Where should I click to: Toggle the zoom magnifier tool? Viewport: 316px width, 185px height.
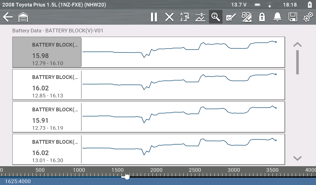click(215, 17)
